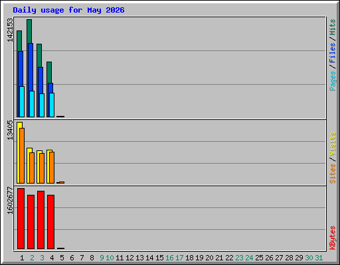
Task: Click day label 1 on the axis
Action: [22, 258]
